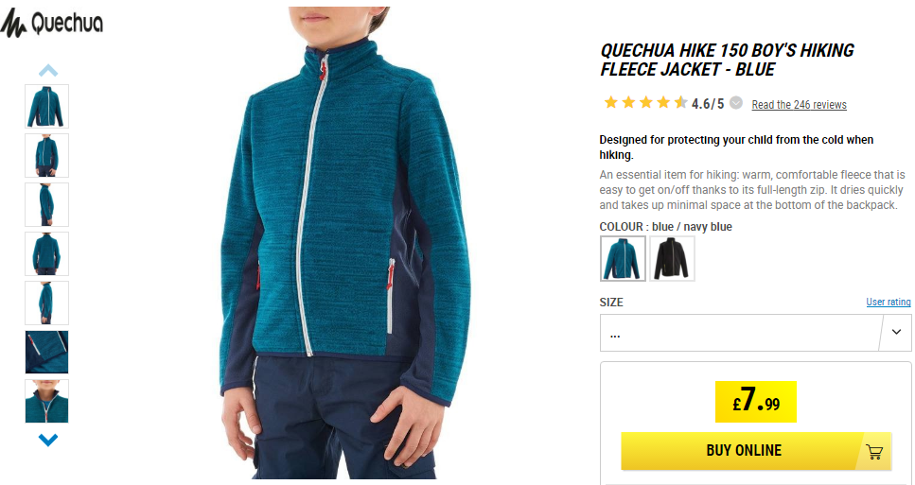Click the Quechua logo
915x485 pixels.
click(x=52, y=24)
